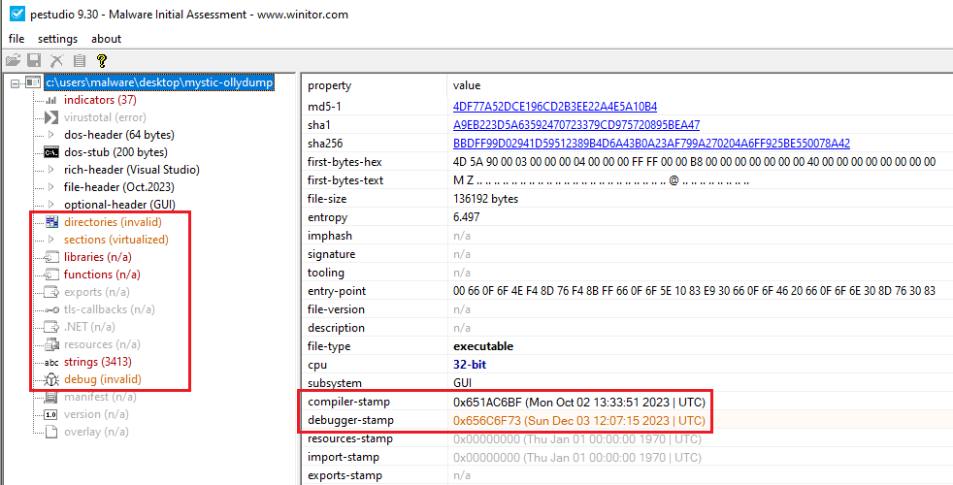The width and height of the screenshot is (953, 485).
Task: Click the open file toolbar icon
Action: point(13,60)
